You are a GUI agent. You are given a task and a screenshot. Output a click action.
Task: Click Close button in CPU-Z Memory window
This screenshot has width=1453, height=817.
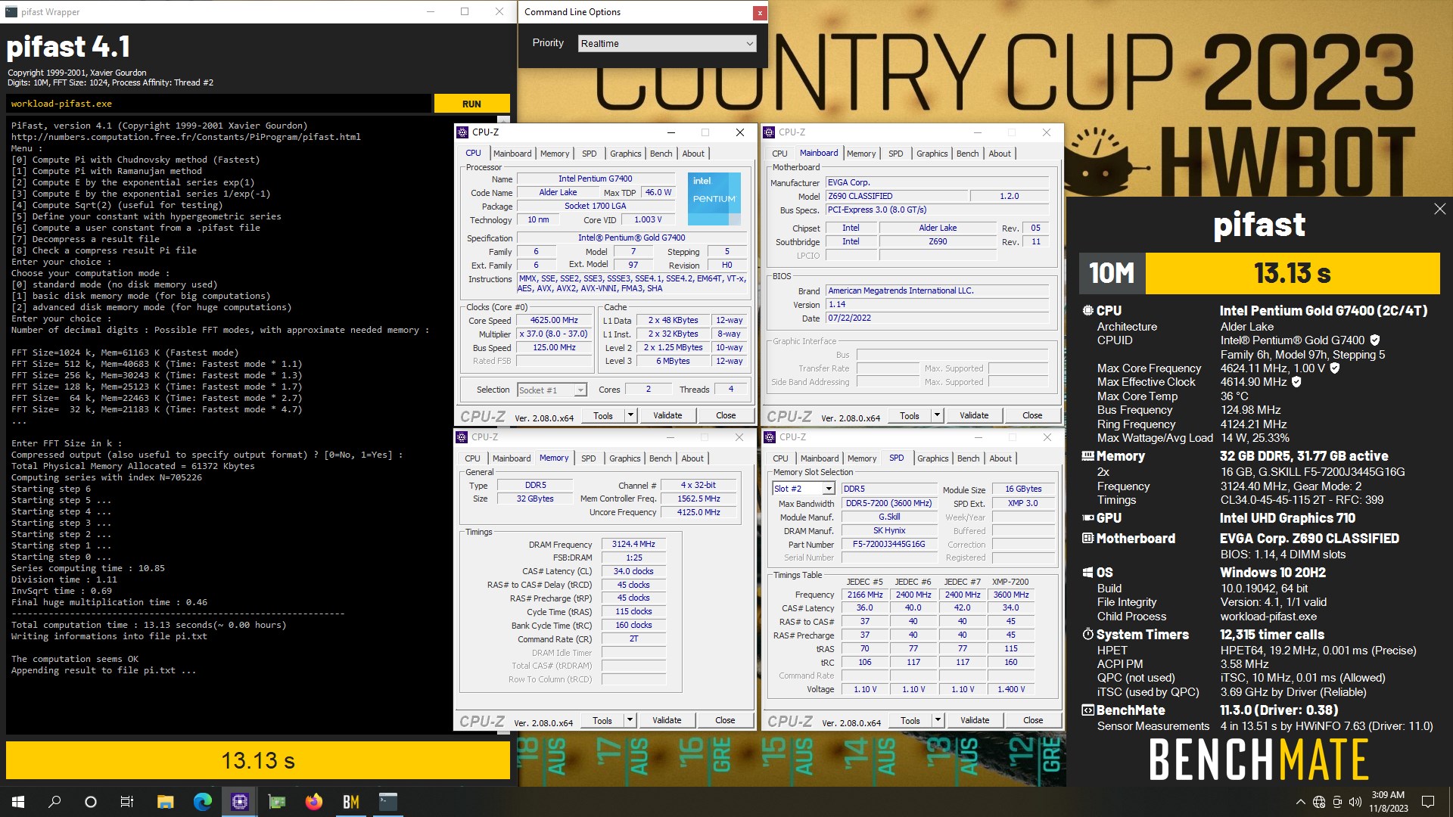pos(725,720)
